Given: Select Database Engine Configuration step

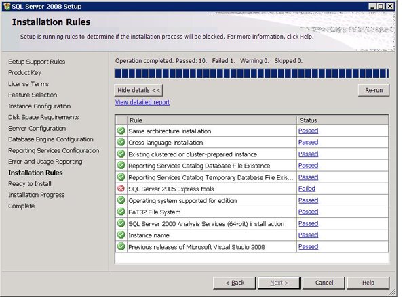Looking at the screenshot, I should pos(51,139).
